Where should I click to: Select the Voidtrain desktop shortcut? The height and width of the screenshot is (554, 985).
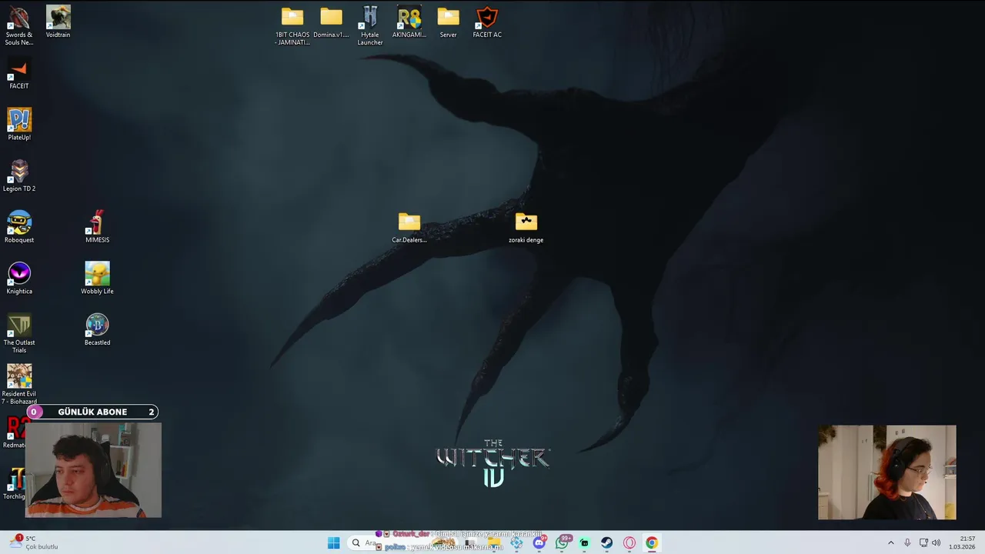58,22
